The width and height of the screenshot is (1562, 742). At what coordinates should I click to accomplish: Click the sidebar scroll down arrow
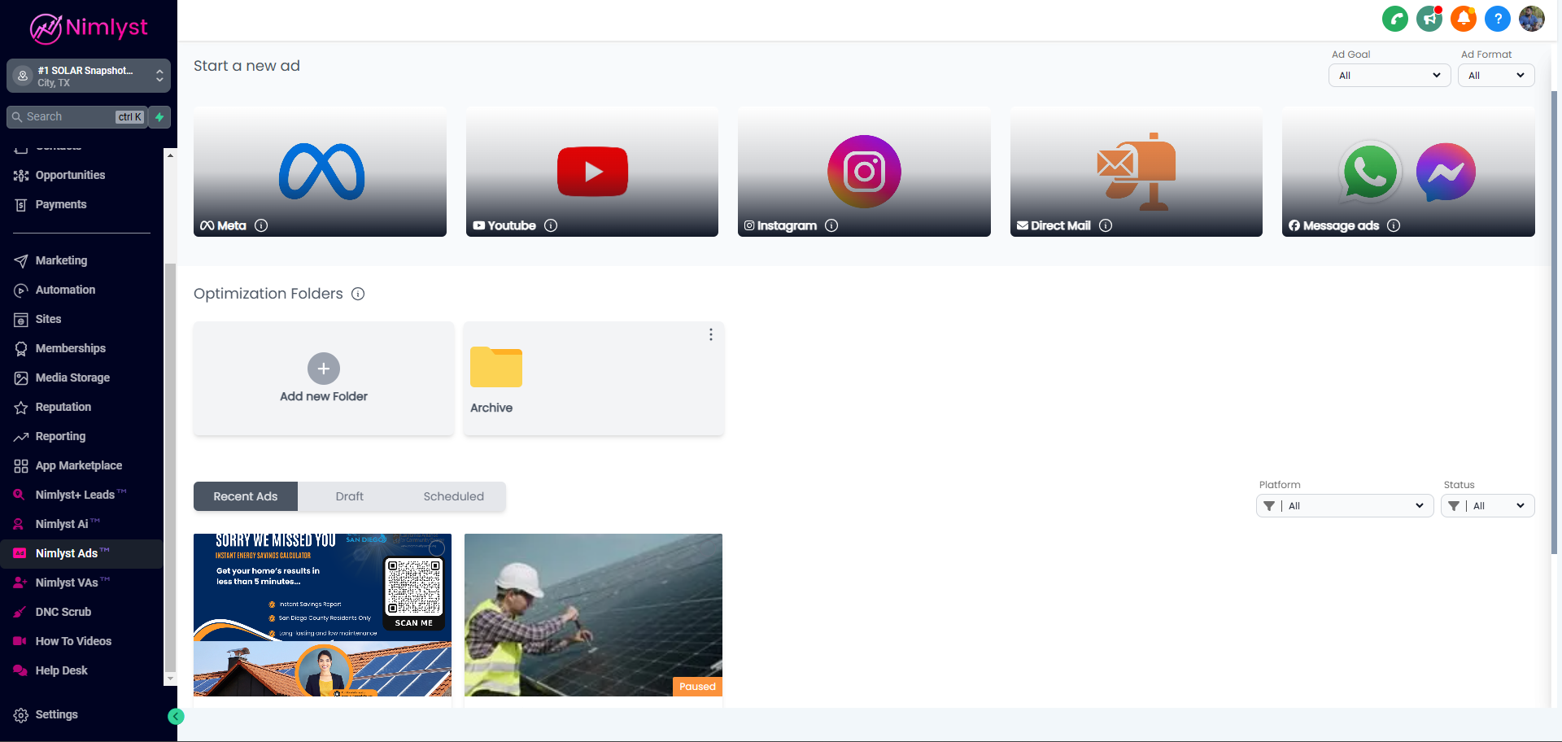[170, 679]
